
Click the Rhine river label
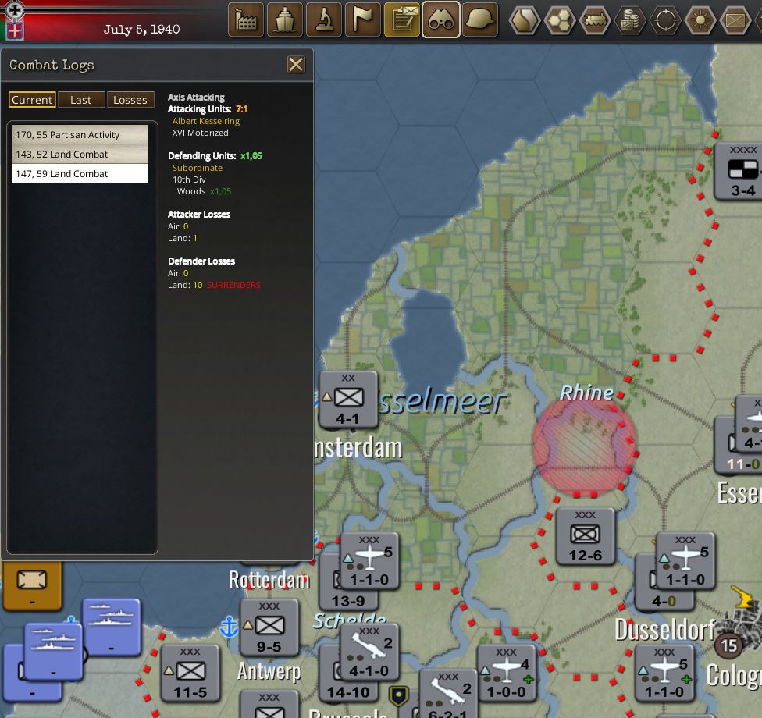pyautogui.click(x=586, y=393)
